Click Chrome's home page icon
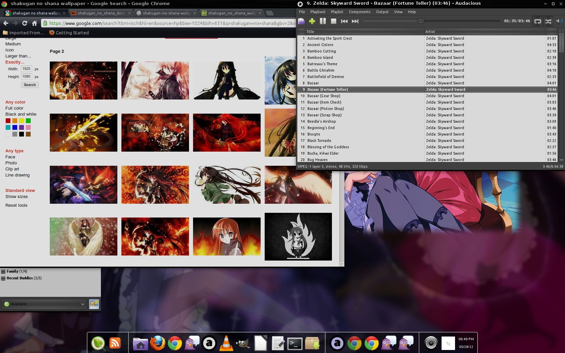Screen dimensions: 565x353 click(34, 23)
